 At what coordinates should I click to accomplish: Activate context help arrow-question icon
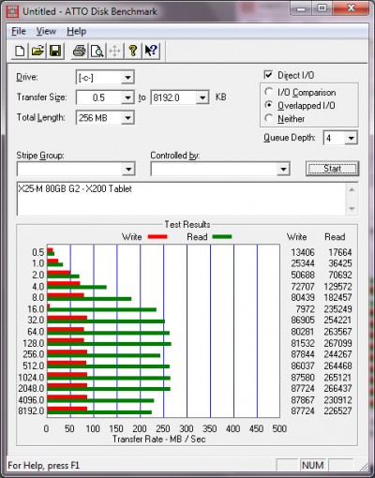pyautogui.click(x=151, y=51)
